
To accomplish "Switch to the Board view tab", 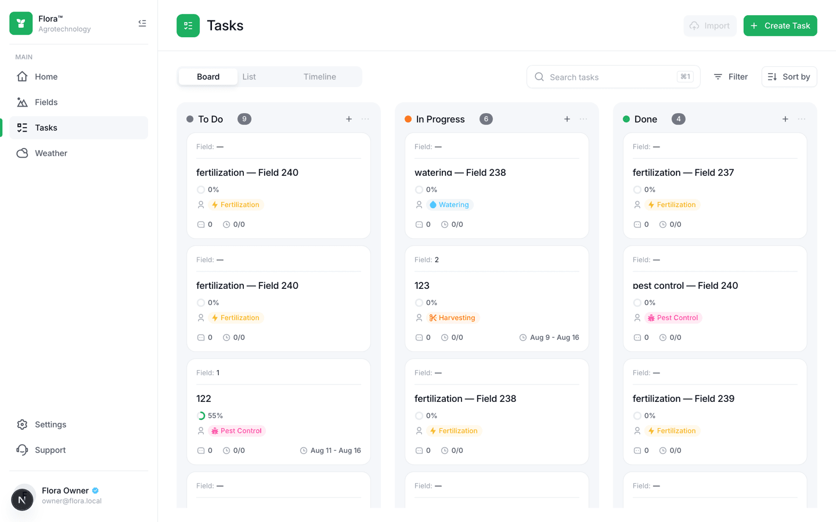I will [208, 77].
